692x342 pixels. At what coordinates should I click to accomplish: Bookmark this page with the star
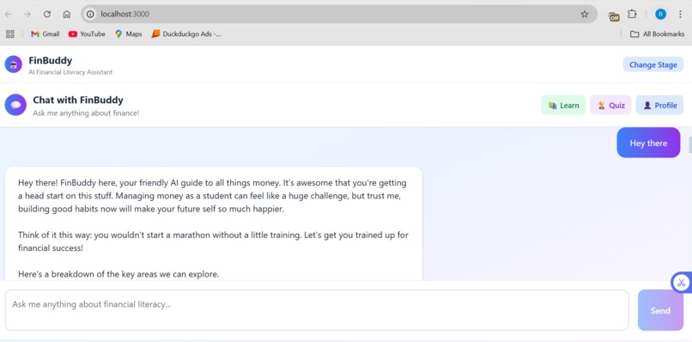[x=585, y=14]
